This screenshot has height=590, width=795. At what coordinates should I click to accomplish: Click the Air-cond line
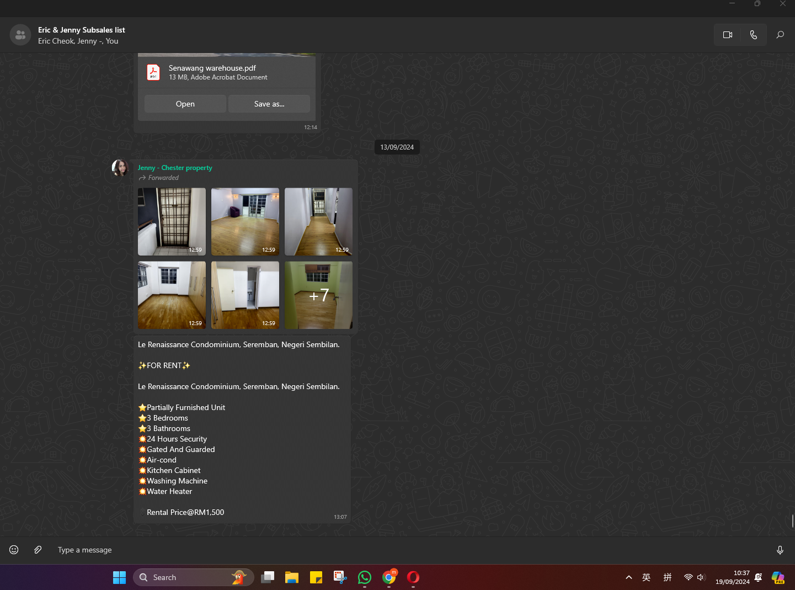(158, 460)
